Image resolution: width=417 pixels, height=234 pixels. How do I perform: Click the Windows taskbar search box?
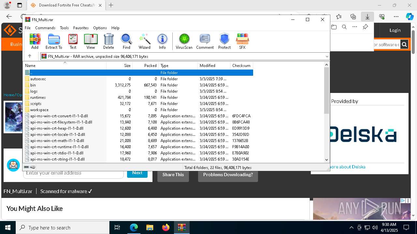[63, 227]
